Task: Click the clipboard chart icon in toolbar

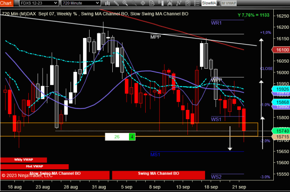Action: click(188, 3)
